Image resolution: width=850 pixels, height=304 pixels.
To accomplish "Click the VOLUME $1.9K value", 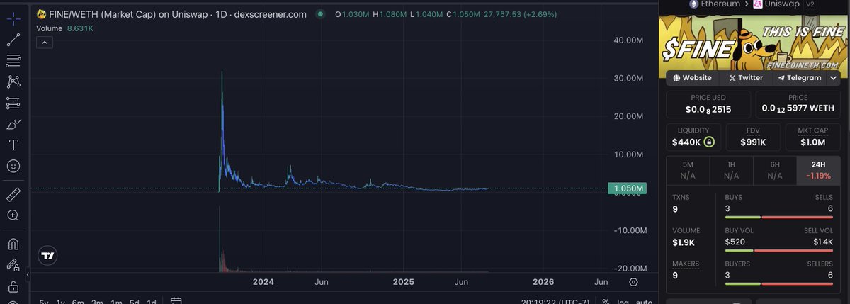I will point(683,242).
